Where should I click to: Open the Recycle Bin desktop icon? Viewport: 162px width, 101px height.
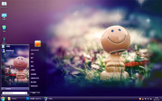[x=4, y=40]
